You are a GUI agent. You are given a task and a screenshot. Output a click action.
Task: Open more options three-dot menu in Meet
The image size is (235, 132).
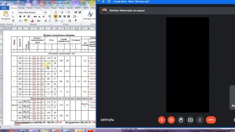(x=200, y=120)
